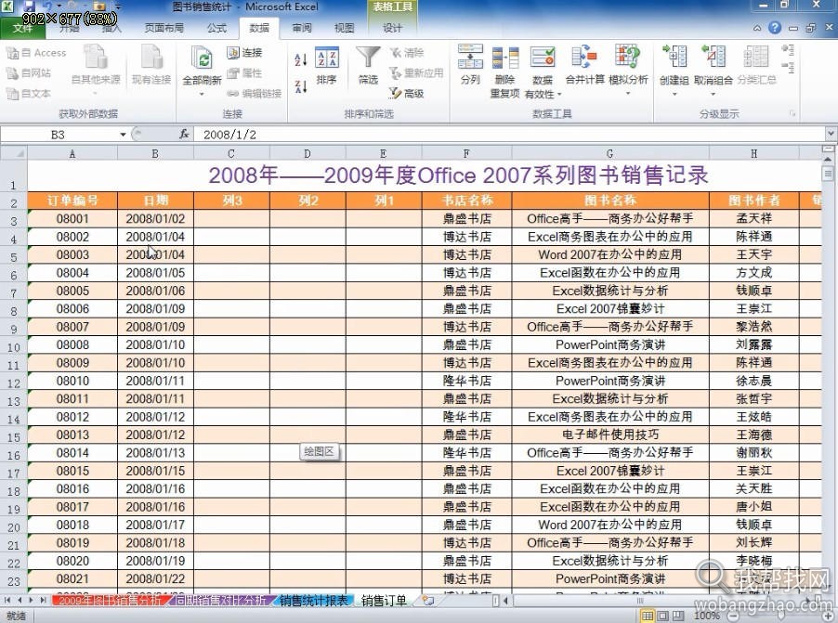Open 自其他来源 other sources
Screen dimensions: 838x623
[x=96, y=71]
